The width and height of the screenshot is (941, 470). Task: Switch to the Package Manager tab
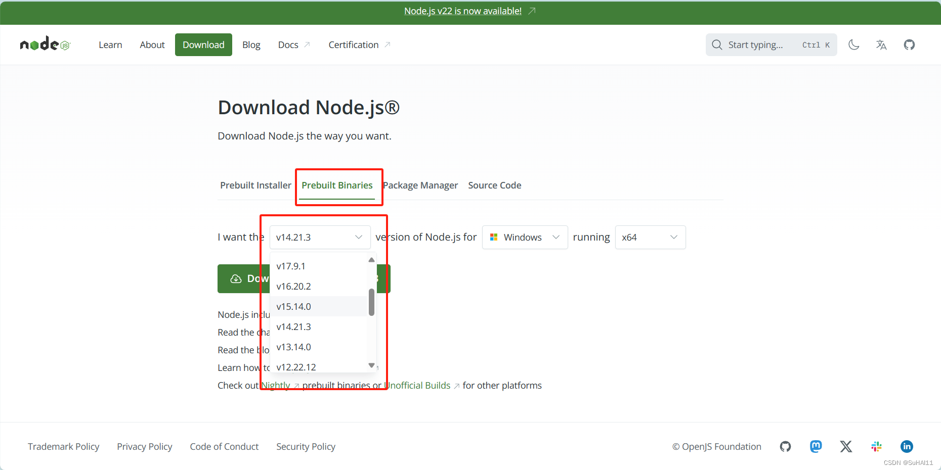(x=420, y=185)
